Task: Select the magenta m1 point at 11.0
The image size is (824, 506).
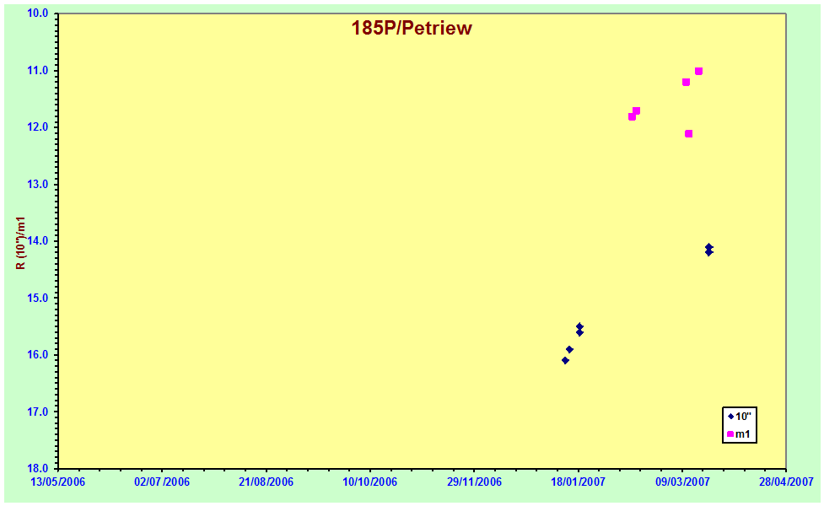Action: 698,71
